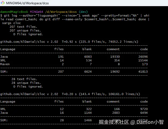Click the Java comment value 19330

[115, 57]
